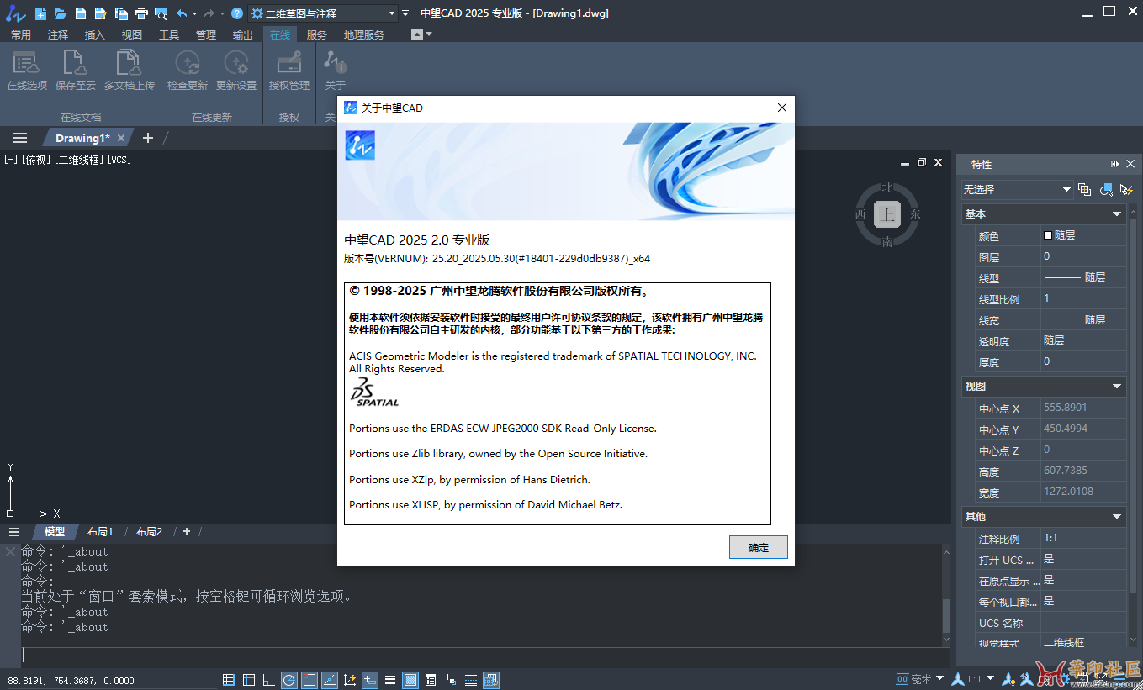This screenshot has width=1143, height=690.
Task: Switch to 常用 ribbon tab
Action: [x=20, y=34]
